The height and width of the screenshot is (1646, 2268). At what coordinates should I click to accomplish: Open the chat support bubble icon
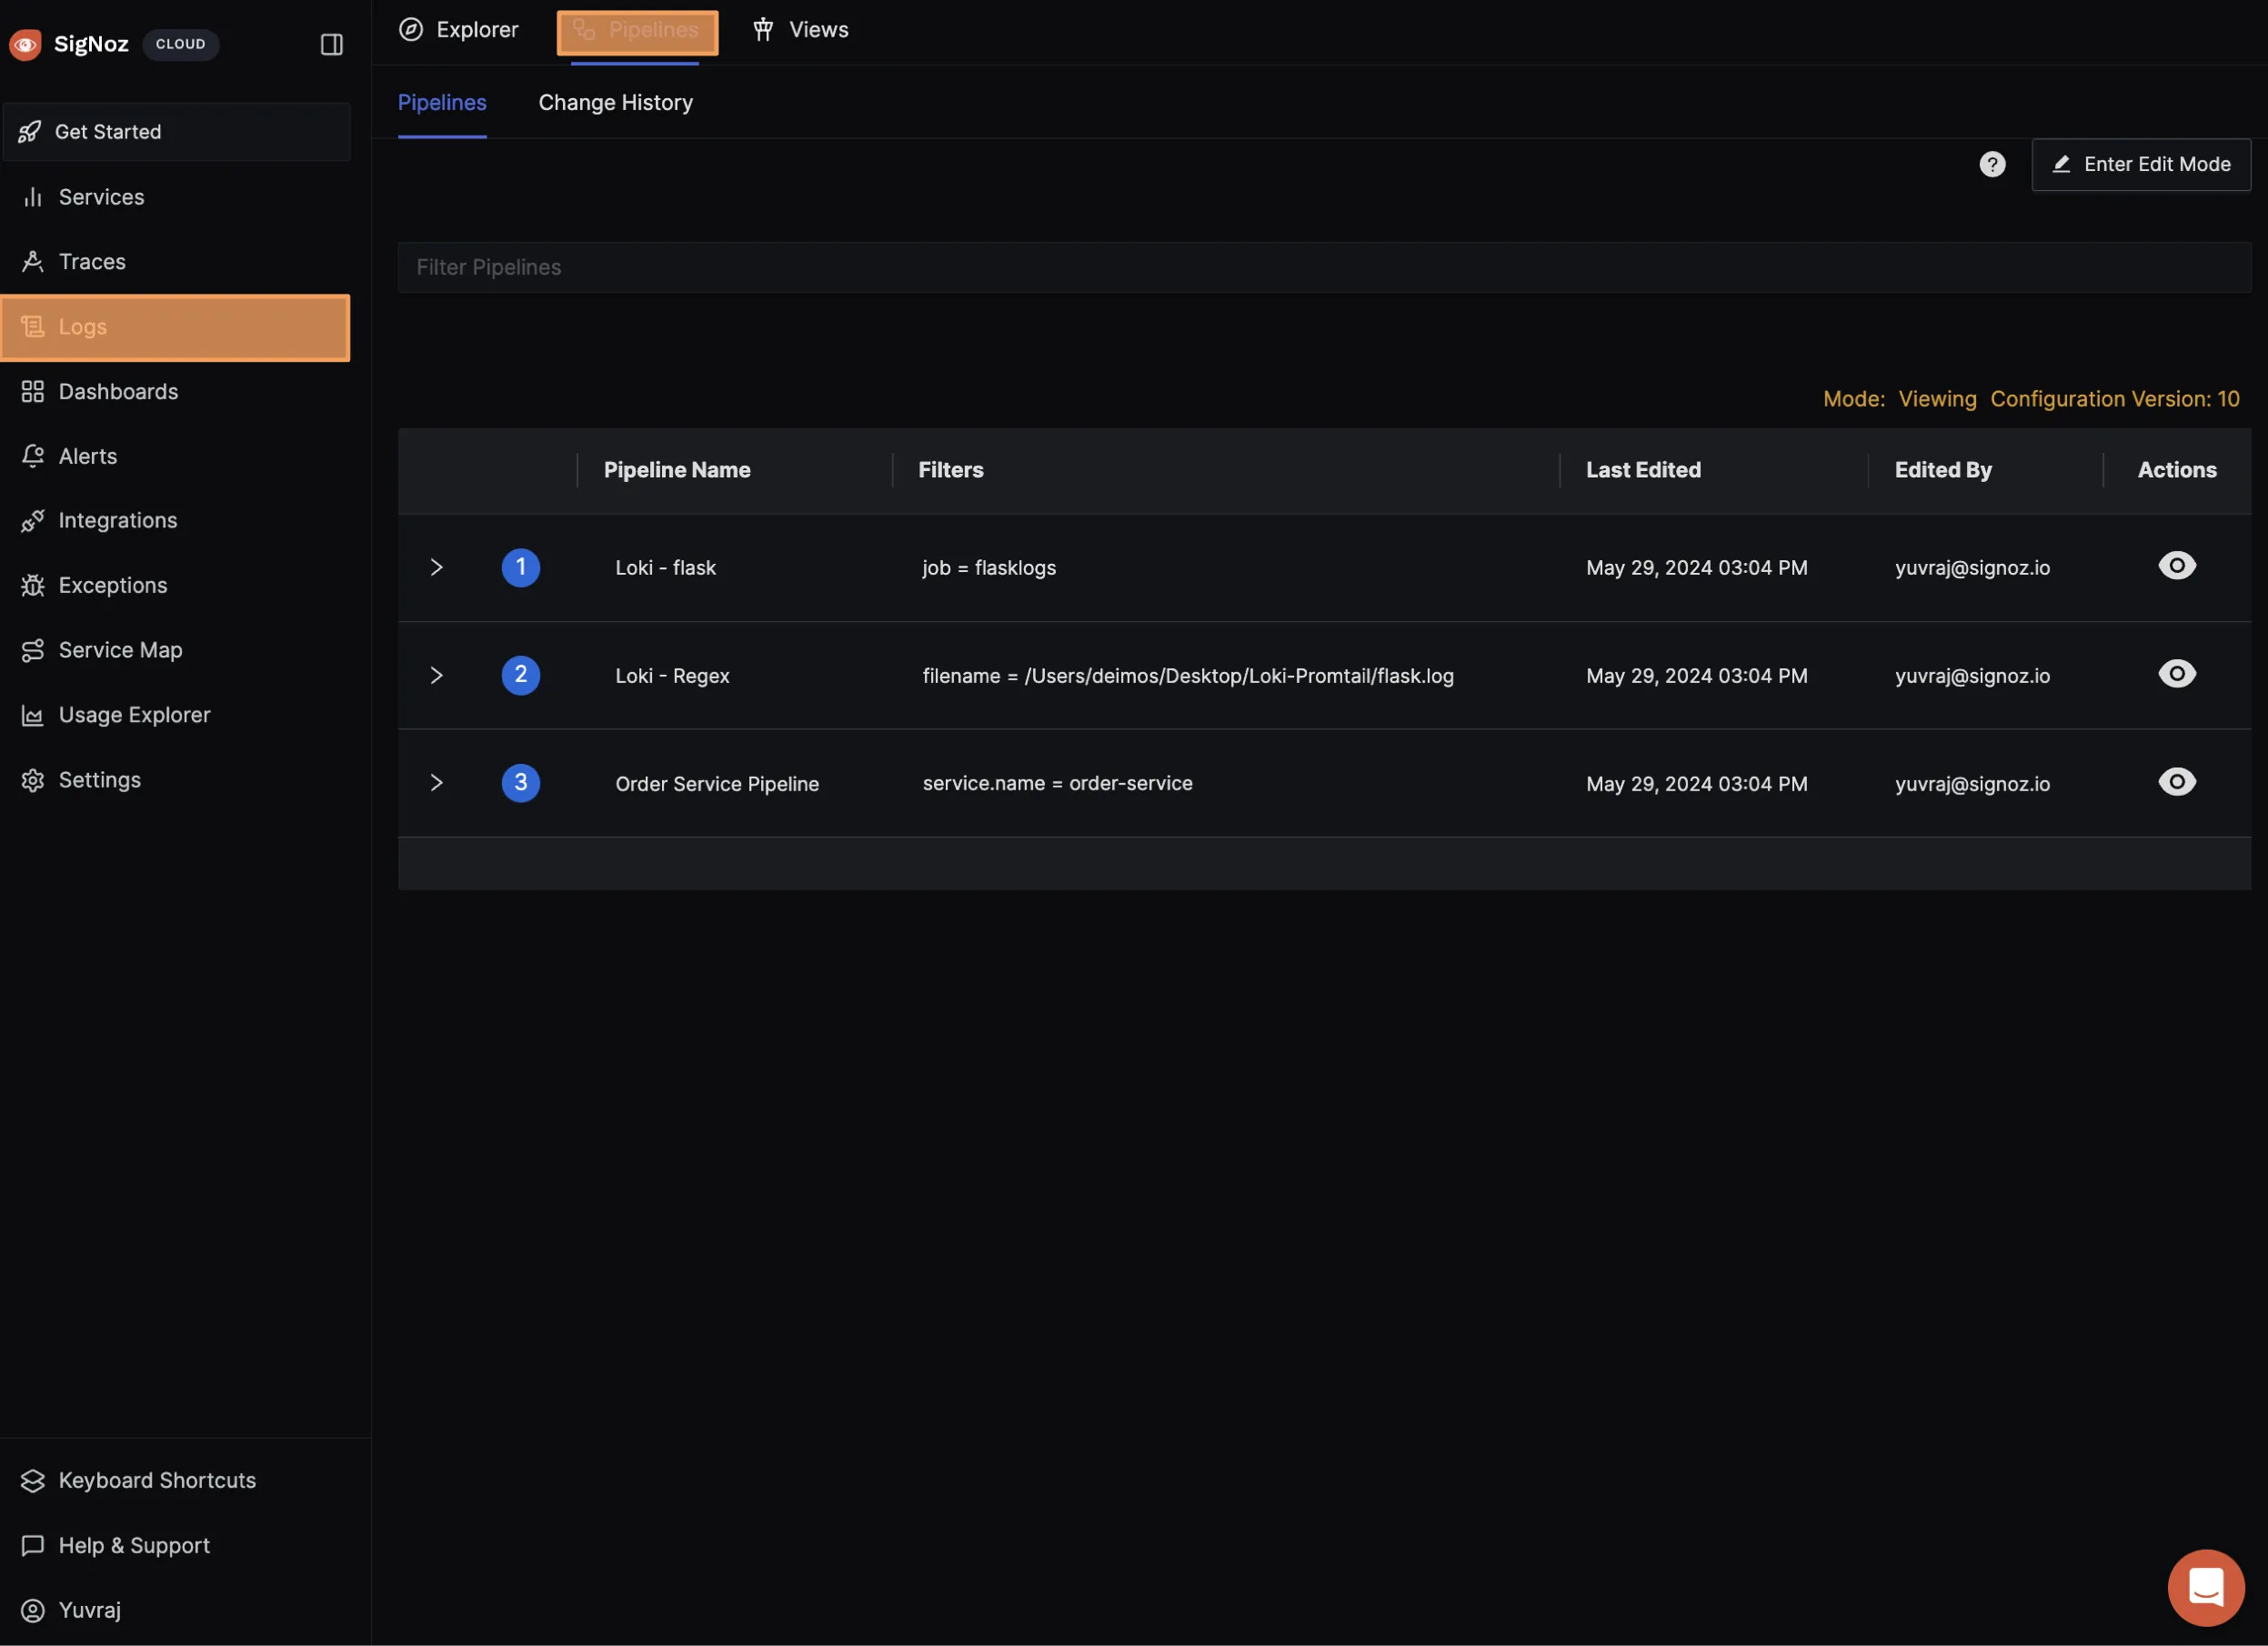2205,1587
